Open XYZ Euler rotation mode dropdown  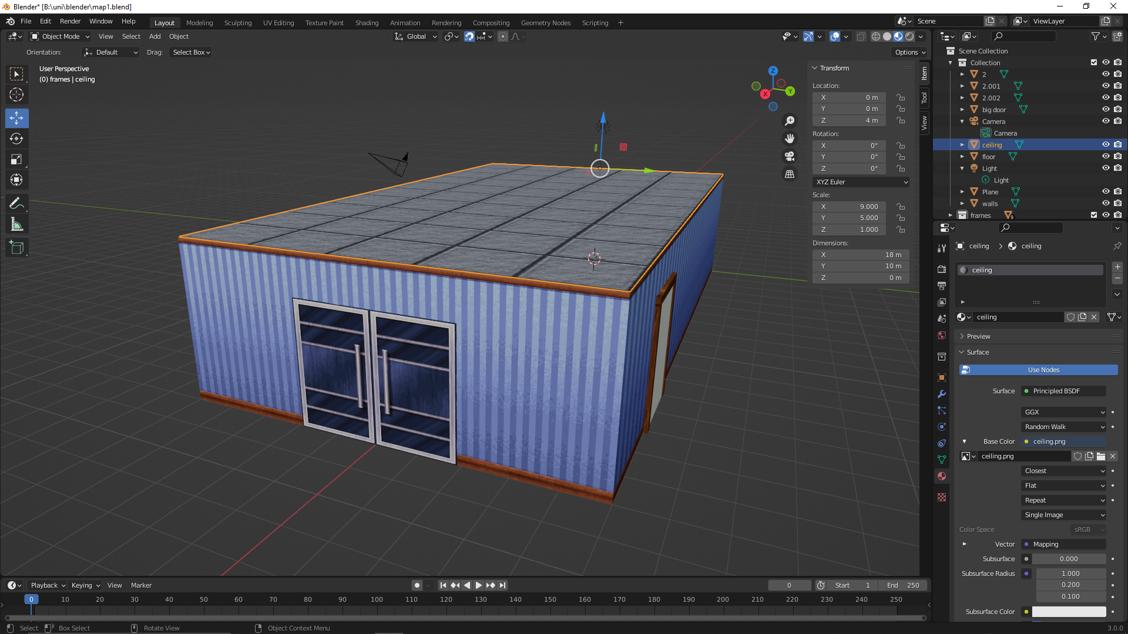pyautogui.click(x=861, y=182)
